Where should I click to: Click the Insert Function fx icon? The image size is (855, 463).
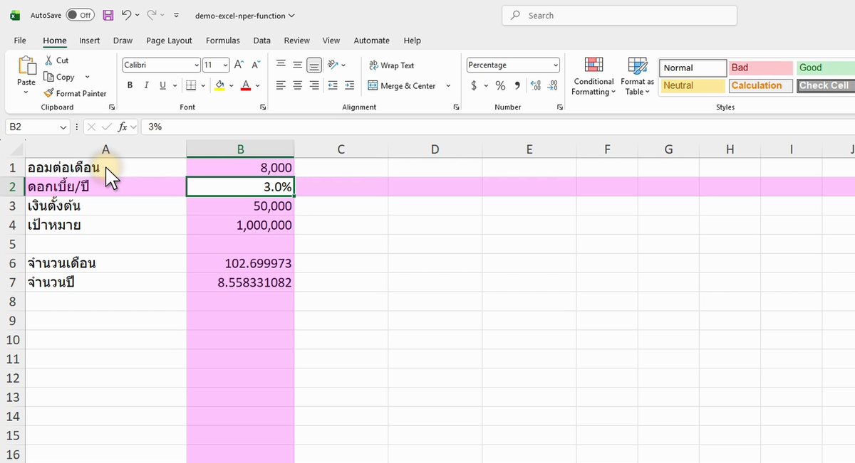click(123, 127)
